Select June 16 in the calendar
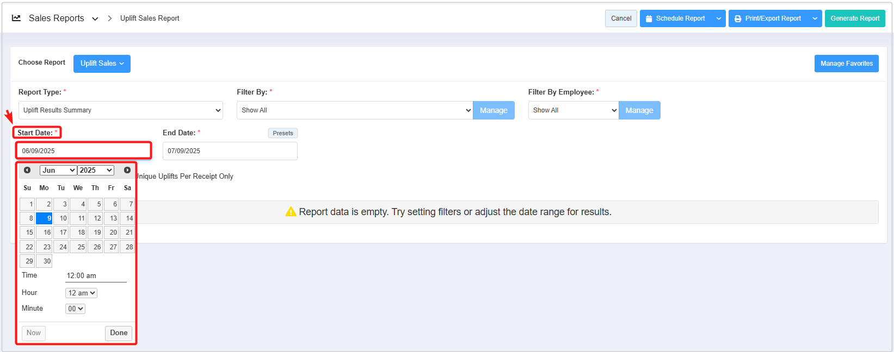The image size is (894, 352). [x=44, y=232]
